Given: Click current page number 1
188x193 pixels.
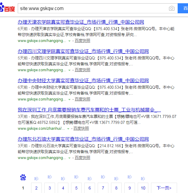Looking at the screenshot, I should [23, 188].
